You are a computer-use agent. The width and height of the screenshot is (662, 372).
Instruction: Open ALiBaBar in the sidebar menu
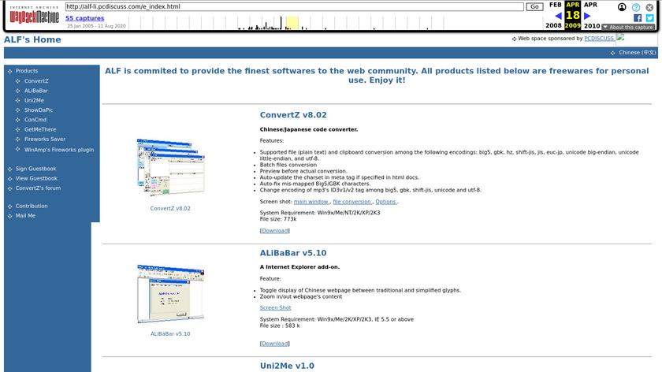[x=36, y=91]
